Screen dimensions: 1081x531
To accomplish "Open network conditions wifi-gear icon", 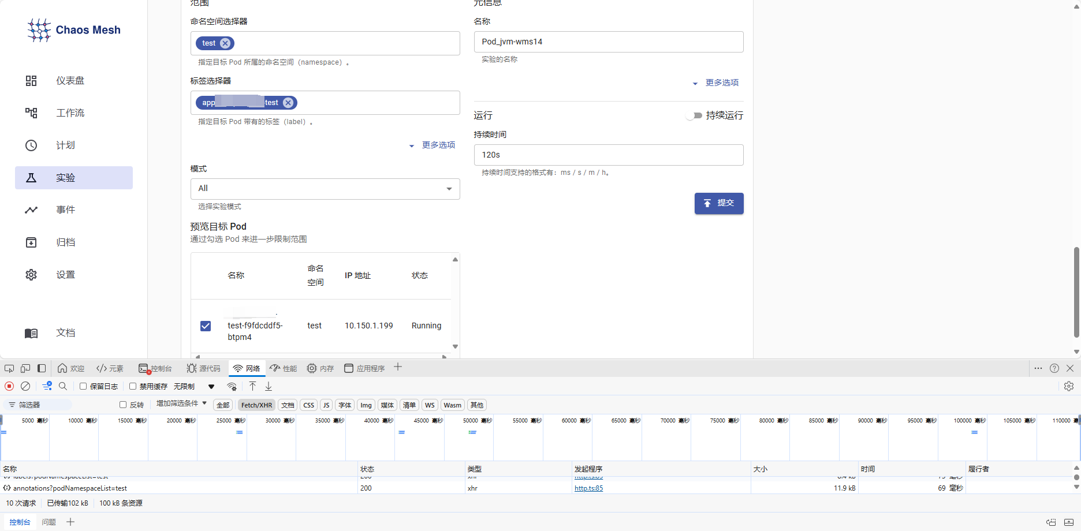I will [232, 387].
